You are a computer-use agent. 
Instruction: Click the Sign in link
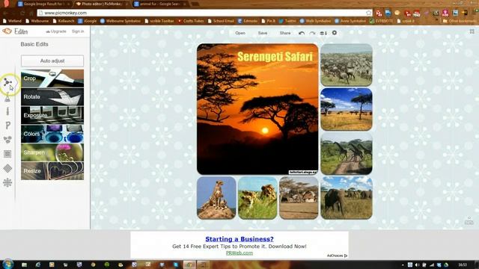pos(78,31)
